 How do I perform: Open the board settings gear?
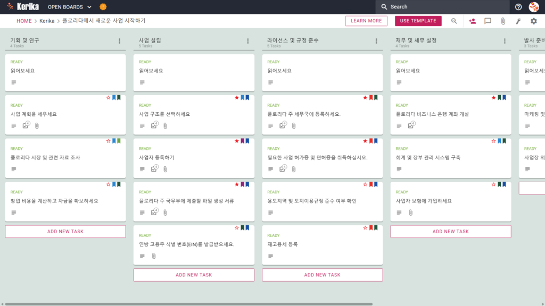click(x=533, y=21)
